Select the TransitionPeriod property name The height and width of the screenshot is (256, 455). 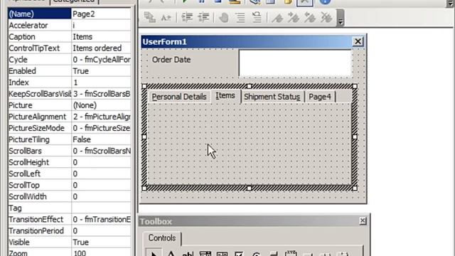pos(40,231)
